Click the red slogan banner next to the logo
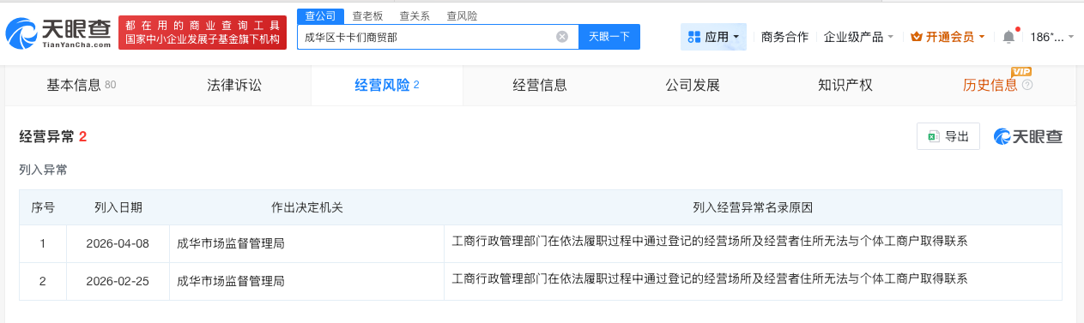The width and height of the screenshot is (1084, 323). [203, 33]
